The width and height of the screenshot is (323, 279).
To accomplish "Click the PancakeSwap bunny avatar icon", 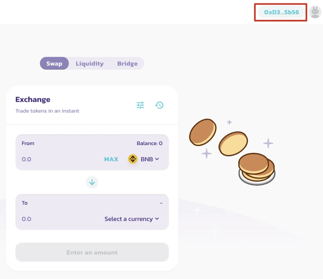I will tap(315, 12).
